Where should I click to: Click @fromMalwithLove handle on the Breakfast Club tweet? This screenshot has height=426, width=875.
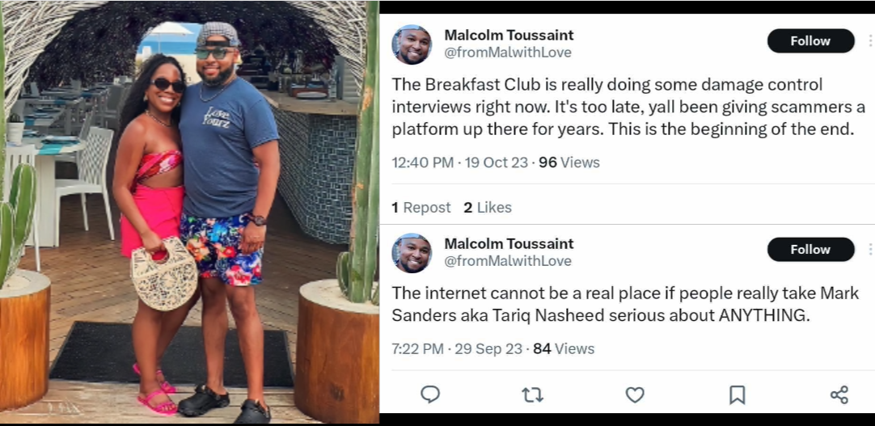(x=507, y=53)
